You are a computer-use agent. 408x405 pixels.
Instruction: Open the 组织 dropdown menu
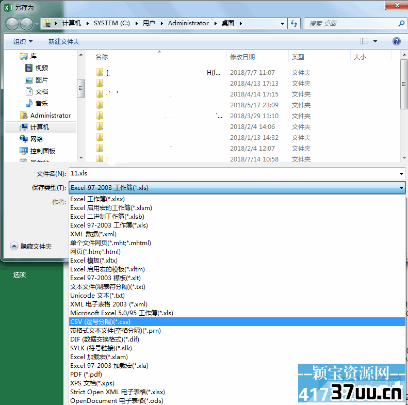click(23, 41)
